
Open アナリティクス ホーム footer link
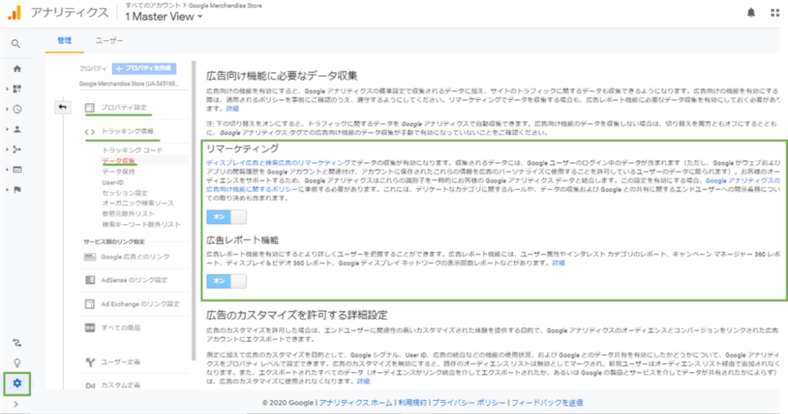pyautogui.click(x=356, y=403)
